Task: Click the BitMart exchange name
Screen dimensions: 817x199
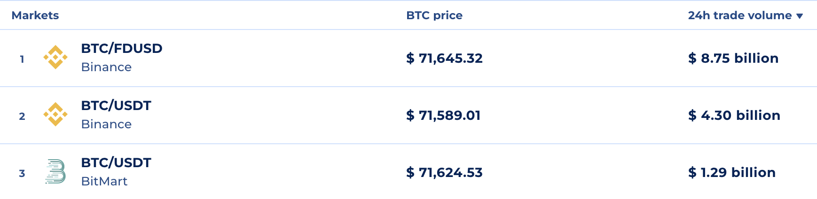Action: click(x=104, y=181)
